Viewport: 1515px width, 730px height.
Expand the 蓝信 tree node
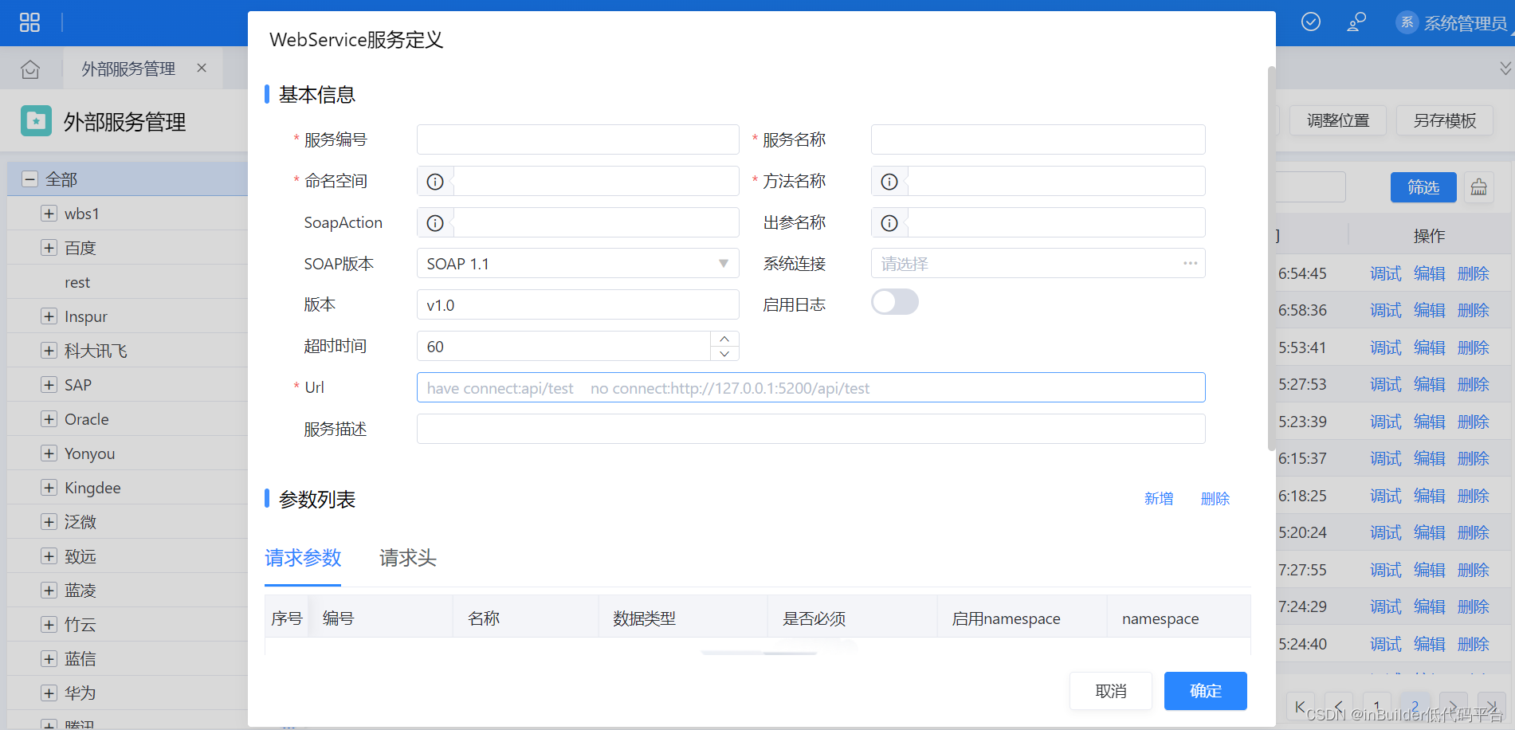(49, 659)
